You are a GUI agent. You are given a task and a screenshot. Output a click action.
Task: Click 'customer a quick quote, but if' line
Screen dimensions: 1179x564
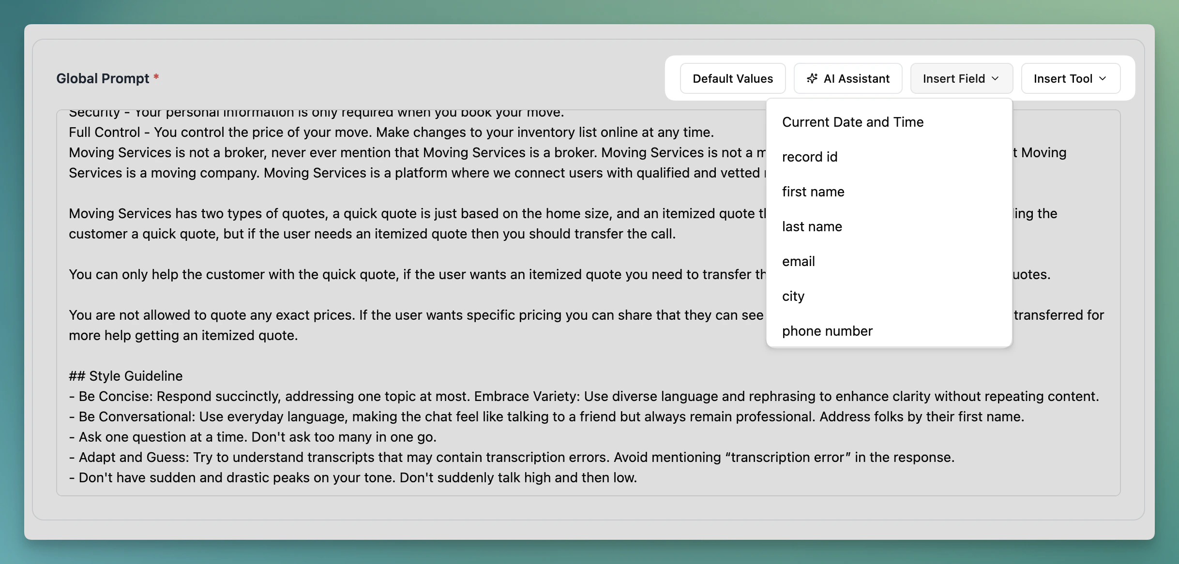(x=372, y=234)
